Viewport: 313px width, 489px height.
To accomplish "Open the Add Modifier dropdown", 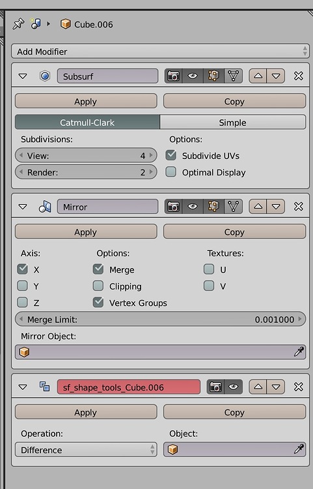I will pyautogui.click(x=160, y=51).
